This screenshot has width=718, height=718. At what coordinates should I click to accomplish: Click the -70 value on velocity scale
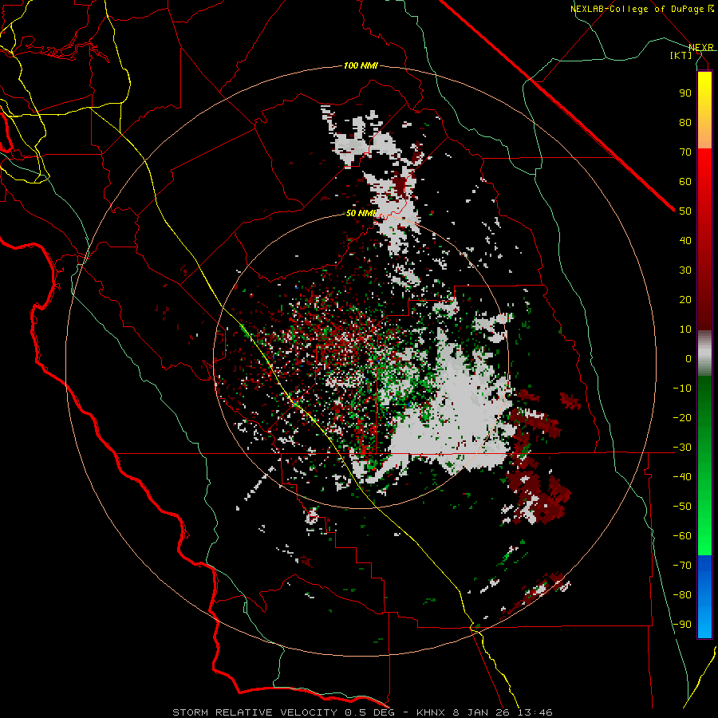tap(682, 566)
